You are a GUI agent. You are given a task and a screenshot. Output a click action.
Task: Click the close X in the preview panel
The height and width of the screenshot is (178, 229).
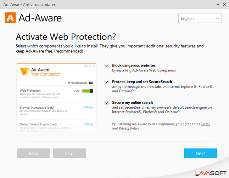click(93, 66)
